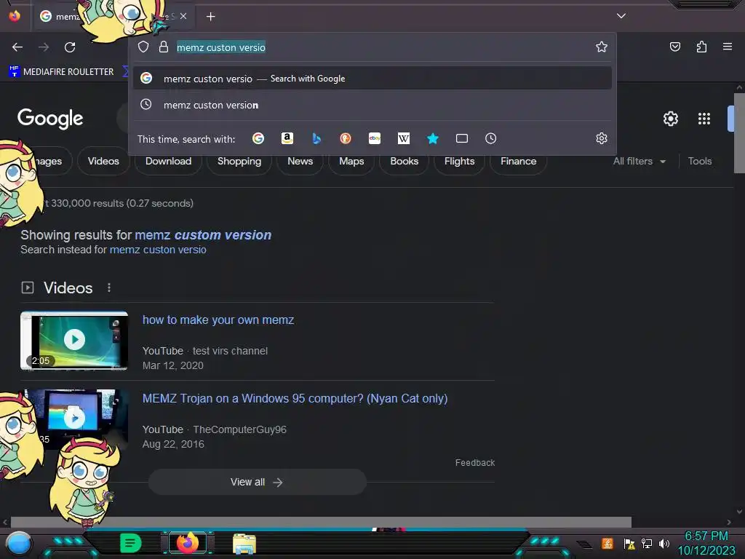Switch to the News filter tab
This screenshot has height=559, width=745.
(300, 161)
